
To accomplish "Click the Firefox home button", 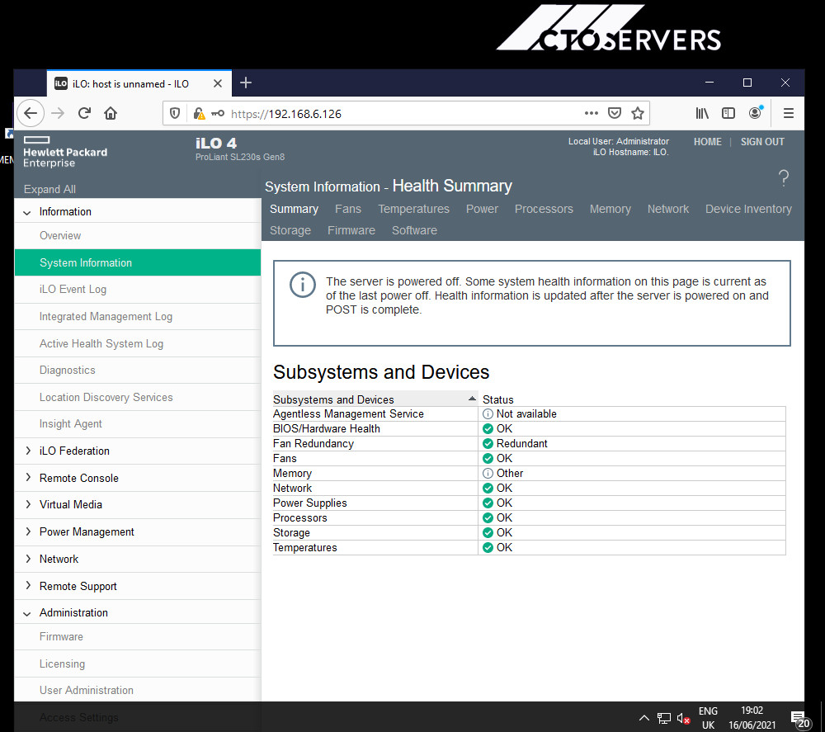I will 111,113.
